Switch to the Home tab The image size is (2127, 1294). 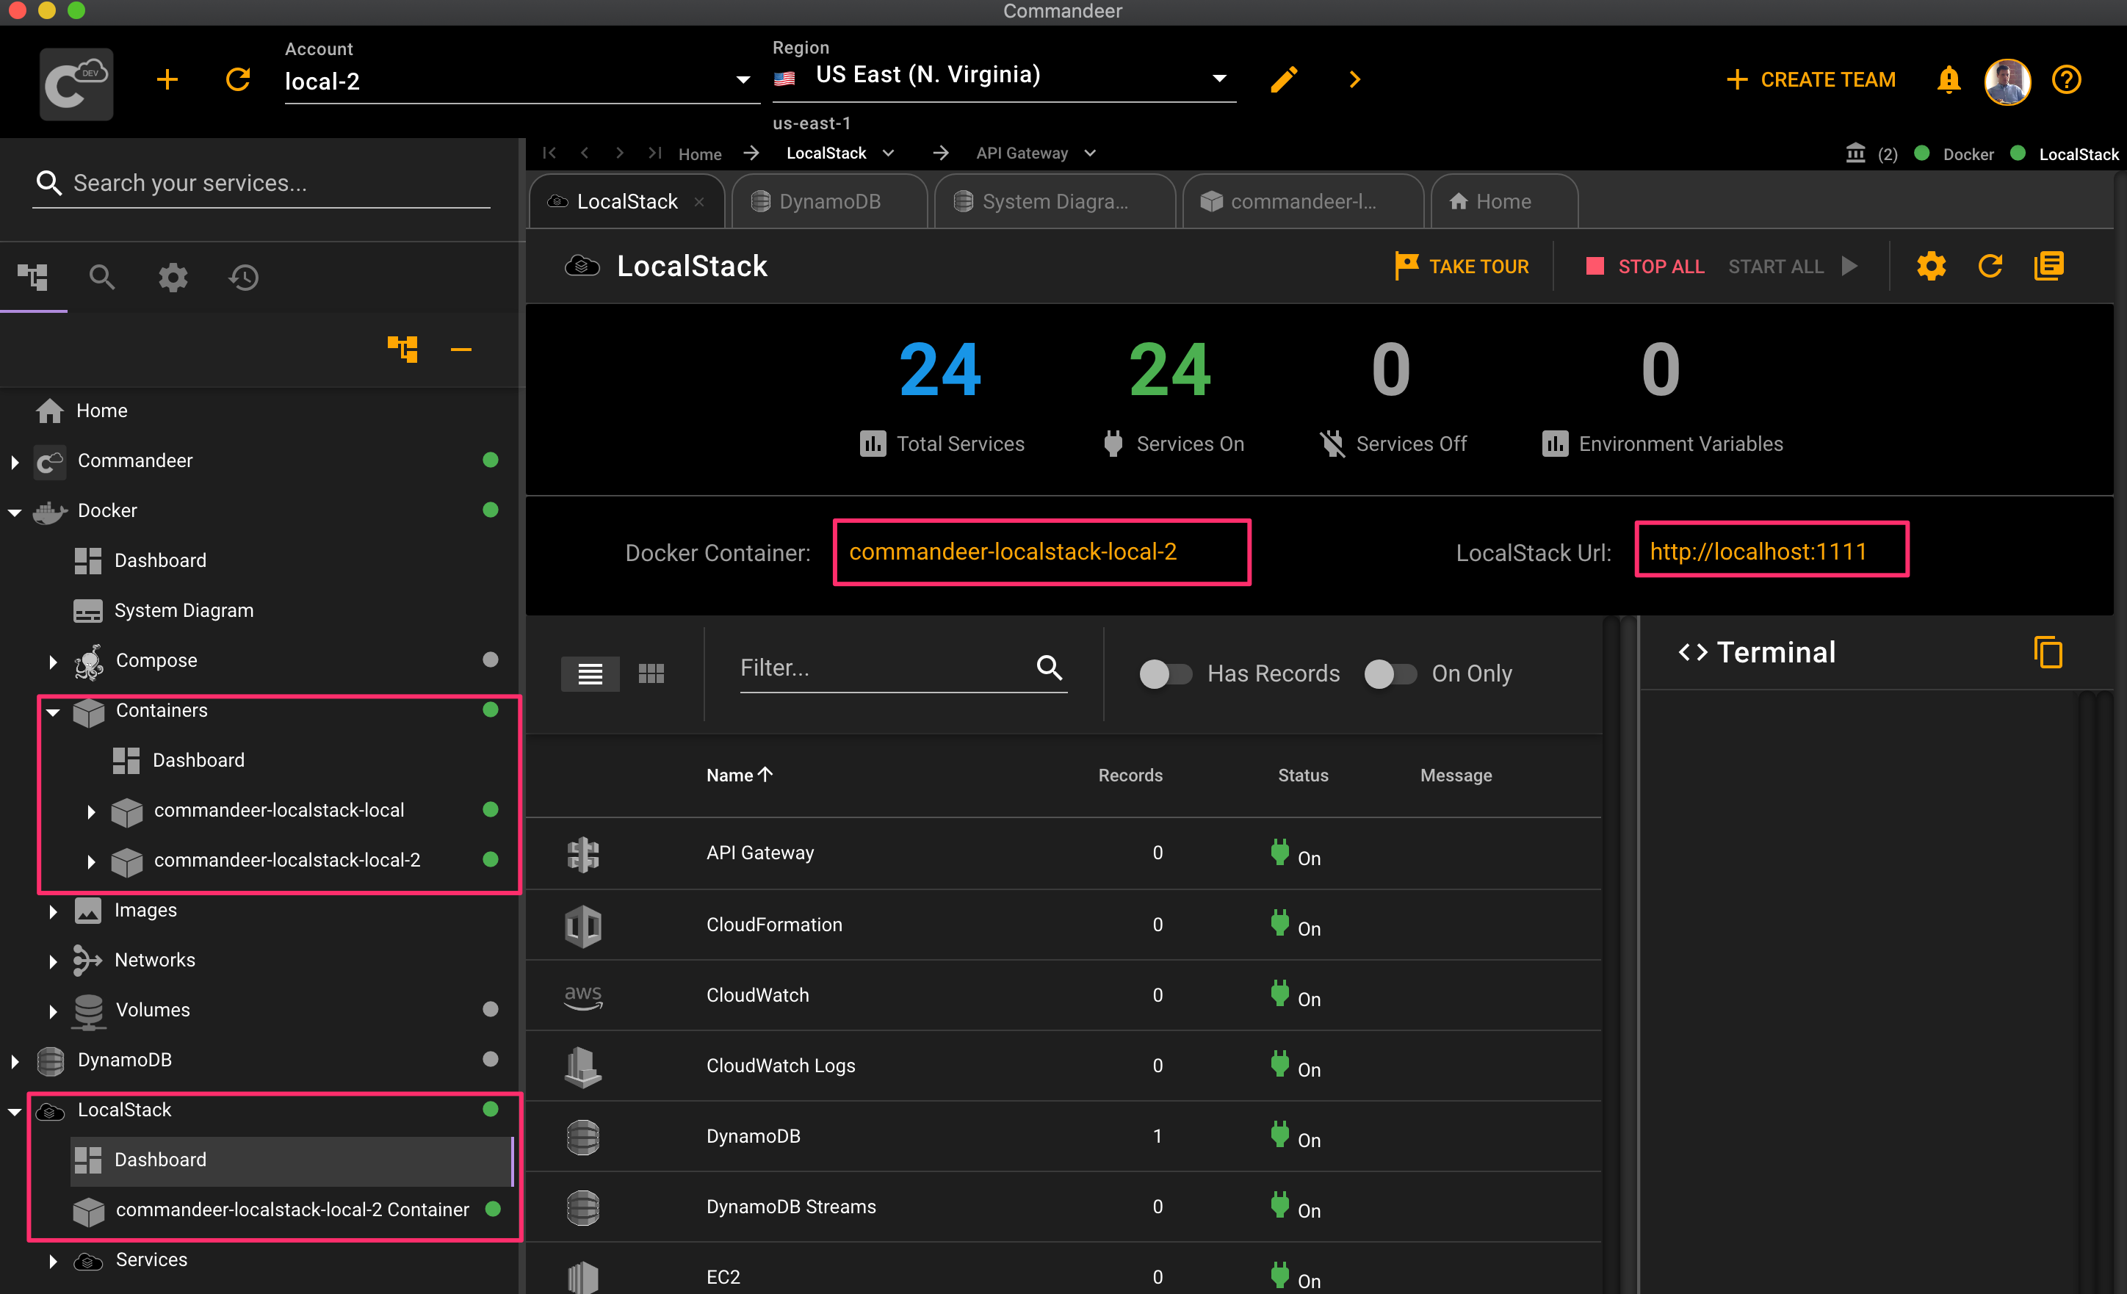1503,202
